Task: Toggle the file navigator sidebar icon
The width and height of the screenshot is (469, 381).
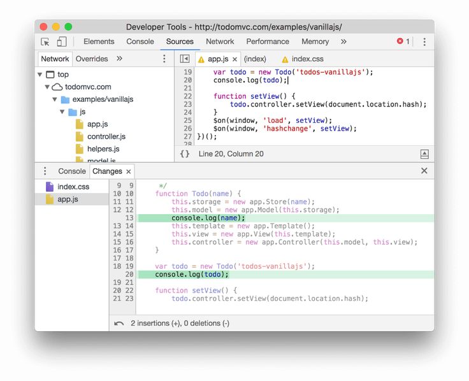Action: coord(184,59)
